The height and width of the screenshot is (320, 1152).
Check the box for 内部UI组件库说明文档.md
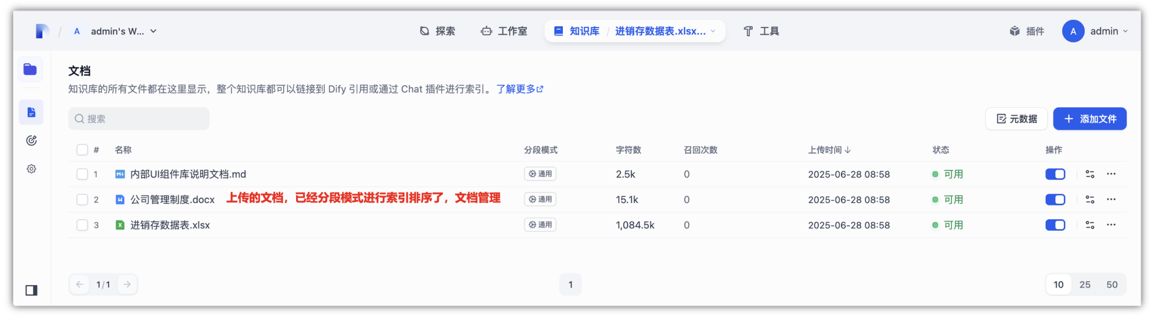pos(82,174)
